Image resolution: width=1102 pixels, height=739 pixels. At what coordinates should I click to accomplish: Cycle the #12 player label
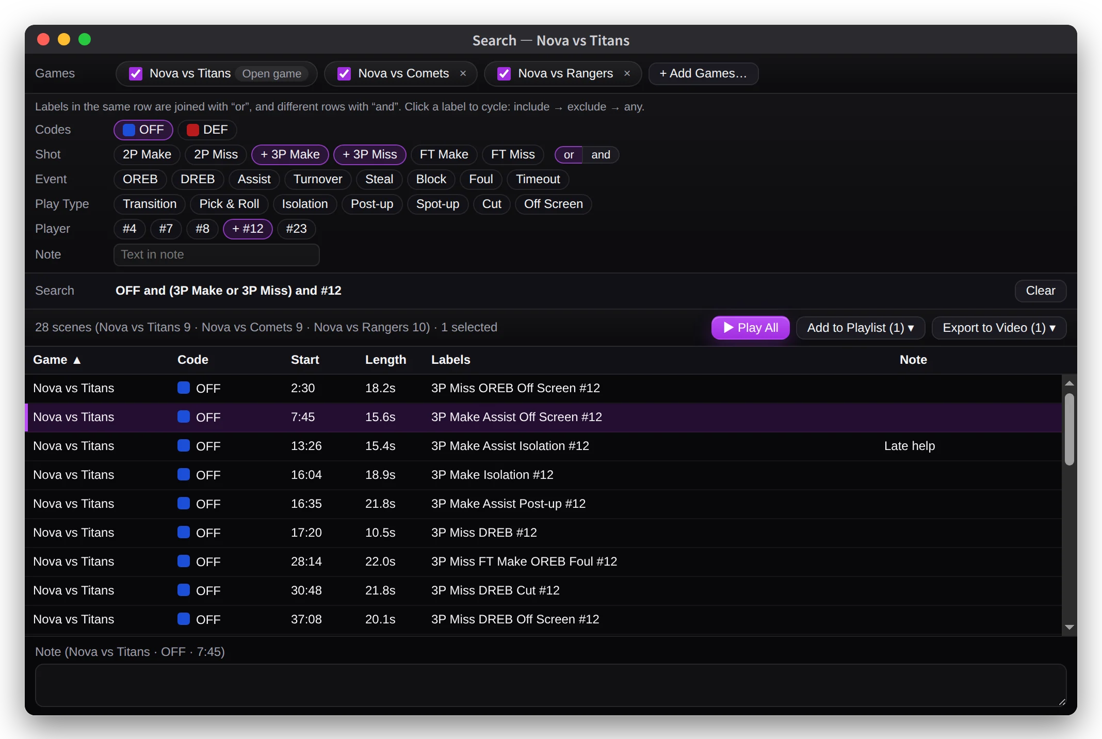click(248, 229)
